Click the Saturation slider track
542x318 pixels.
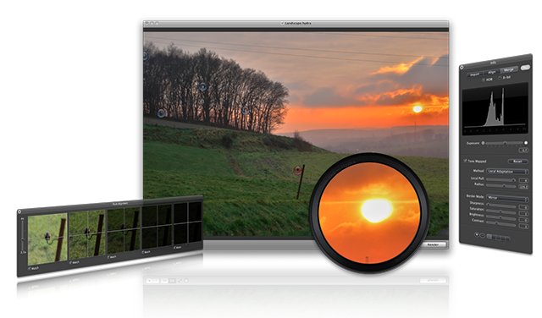pyautogui.click(x=501, y=211)
